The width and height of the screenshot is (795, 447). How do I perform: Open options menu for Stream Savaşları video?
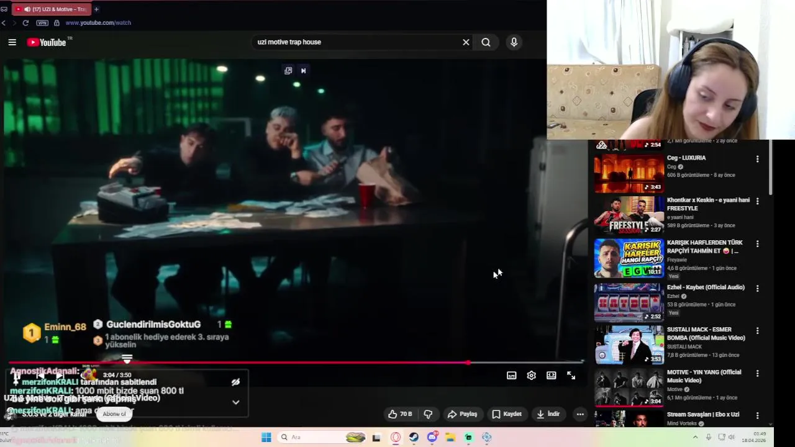point(757,415)
